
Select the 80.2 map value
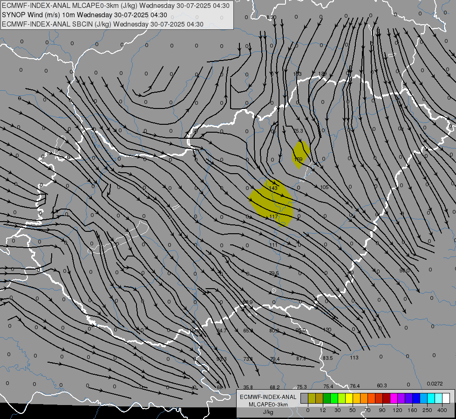274,331
